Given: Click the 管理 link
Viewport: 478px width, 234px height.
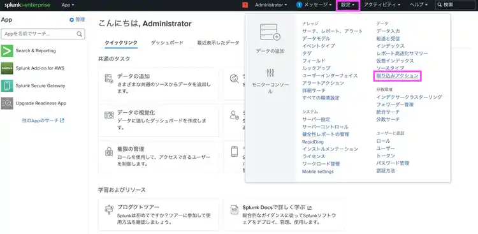Looking at the screenshot, I should click(80, 20).
